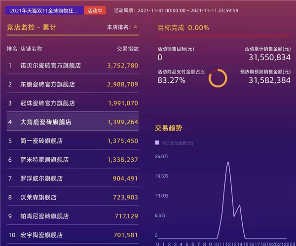This screenshot has width=296, height=246.
Task: Click the activity period date range text
Action: (x=176, y=10)
